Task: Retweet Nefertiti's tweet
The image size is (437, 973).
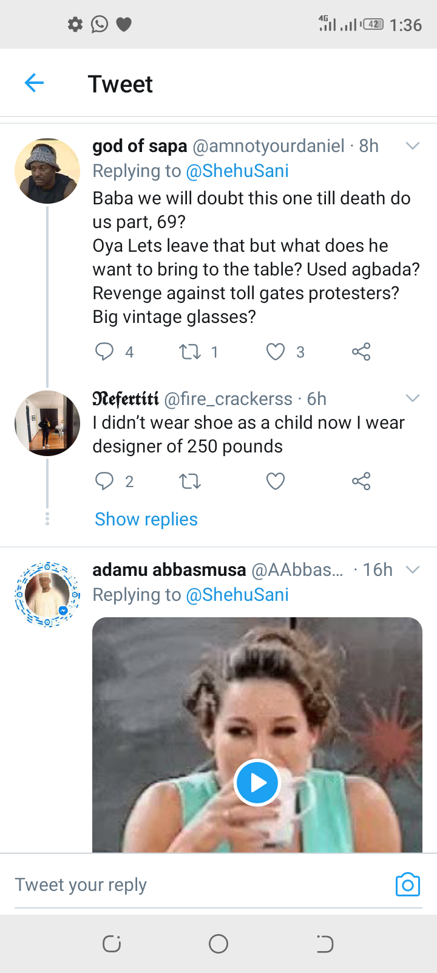Action: (x=190, y=482)
